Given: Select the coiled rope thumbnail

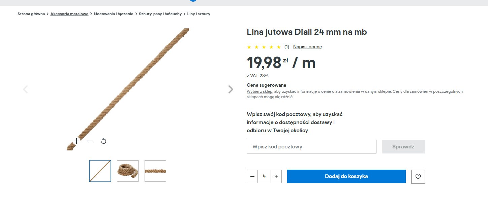Looking at the screenshot, I should point(128,171).
